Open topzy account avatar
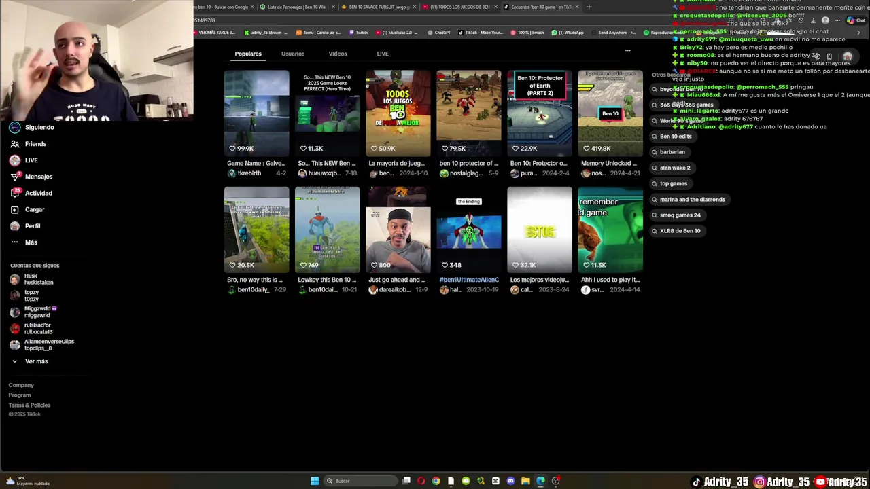Screen dimensions: 870x489 pyautogui.click(x=15, y=295)
